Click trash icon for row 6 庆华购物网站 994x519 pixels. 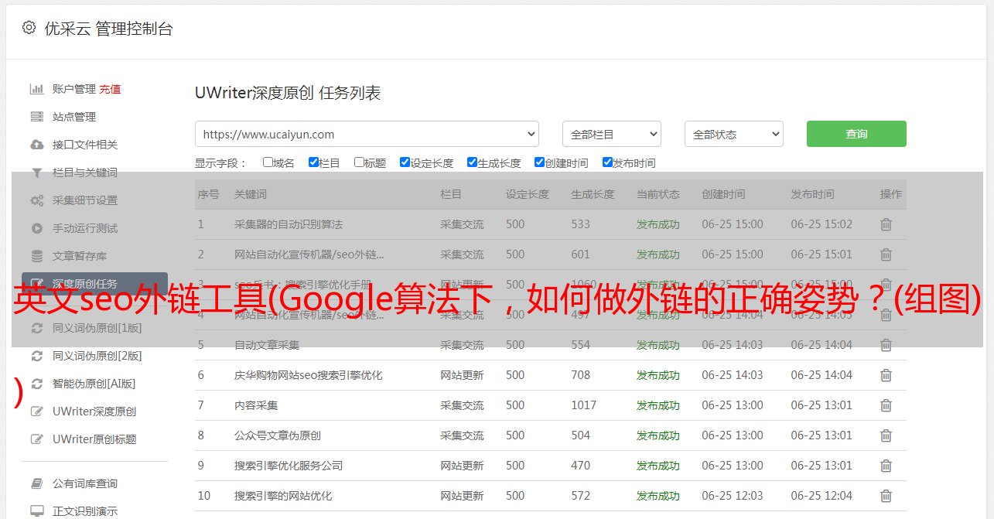pos(886,375)
